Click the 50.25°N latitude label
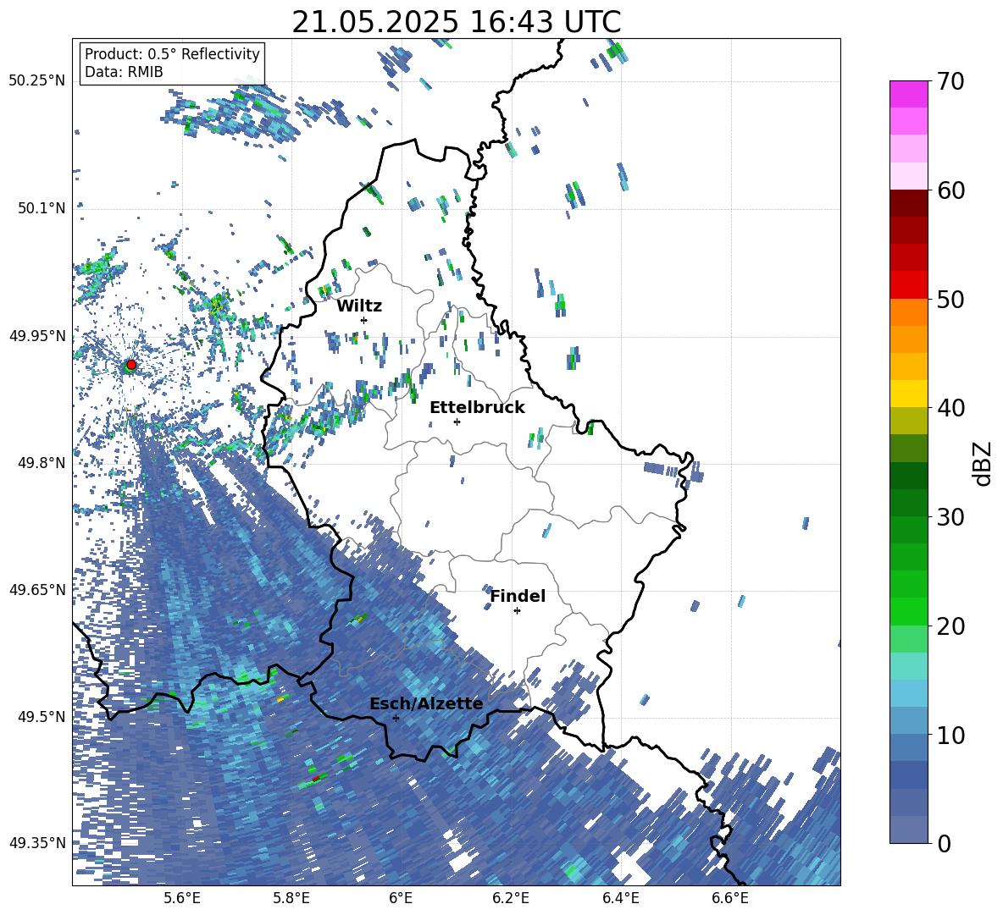Screen dimensions: 1003x915 37,81
